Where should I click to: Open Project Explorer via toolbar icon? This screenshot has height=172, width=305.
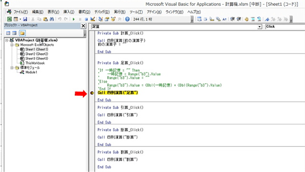[101, 19]
